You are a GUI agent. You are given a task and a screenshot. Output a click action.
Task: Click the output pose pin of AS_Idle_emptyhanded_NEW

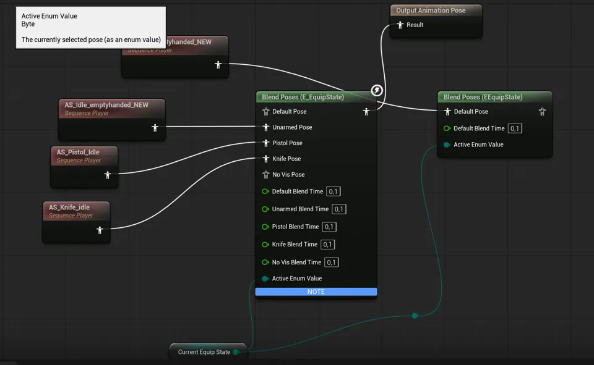[155, 128]
